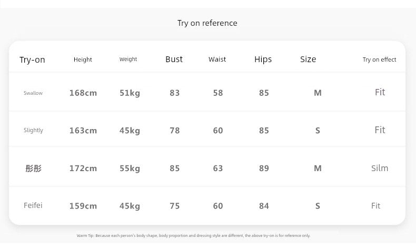Viewport: 416px width, 248px height.
Task: Click the Weight column header
Action: pyautogui.click(x=128, y=59)
